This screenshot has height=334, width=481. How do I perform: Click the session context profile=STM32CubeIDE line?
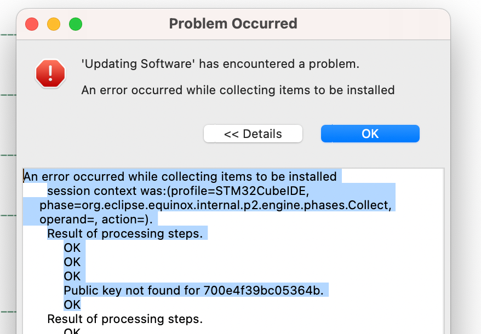(178, 191)
